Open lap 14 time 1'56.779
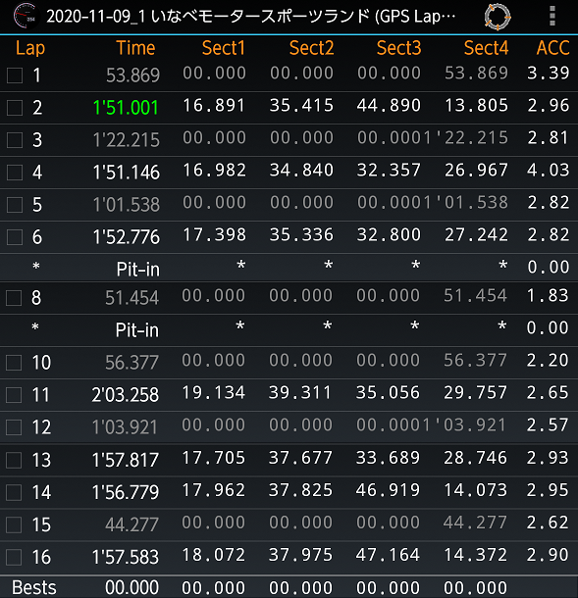The width and height of the screenshot is (578, 598). (126, 492)
